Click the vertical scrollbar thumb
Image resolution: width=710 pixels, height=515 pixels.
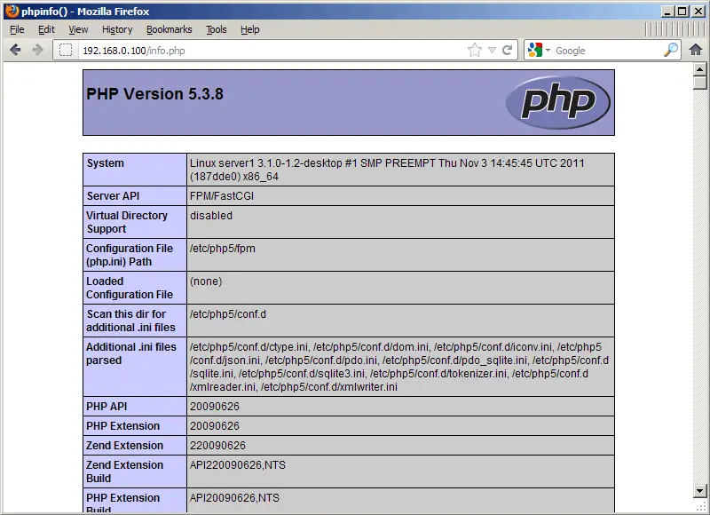tap(699, 83)
